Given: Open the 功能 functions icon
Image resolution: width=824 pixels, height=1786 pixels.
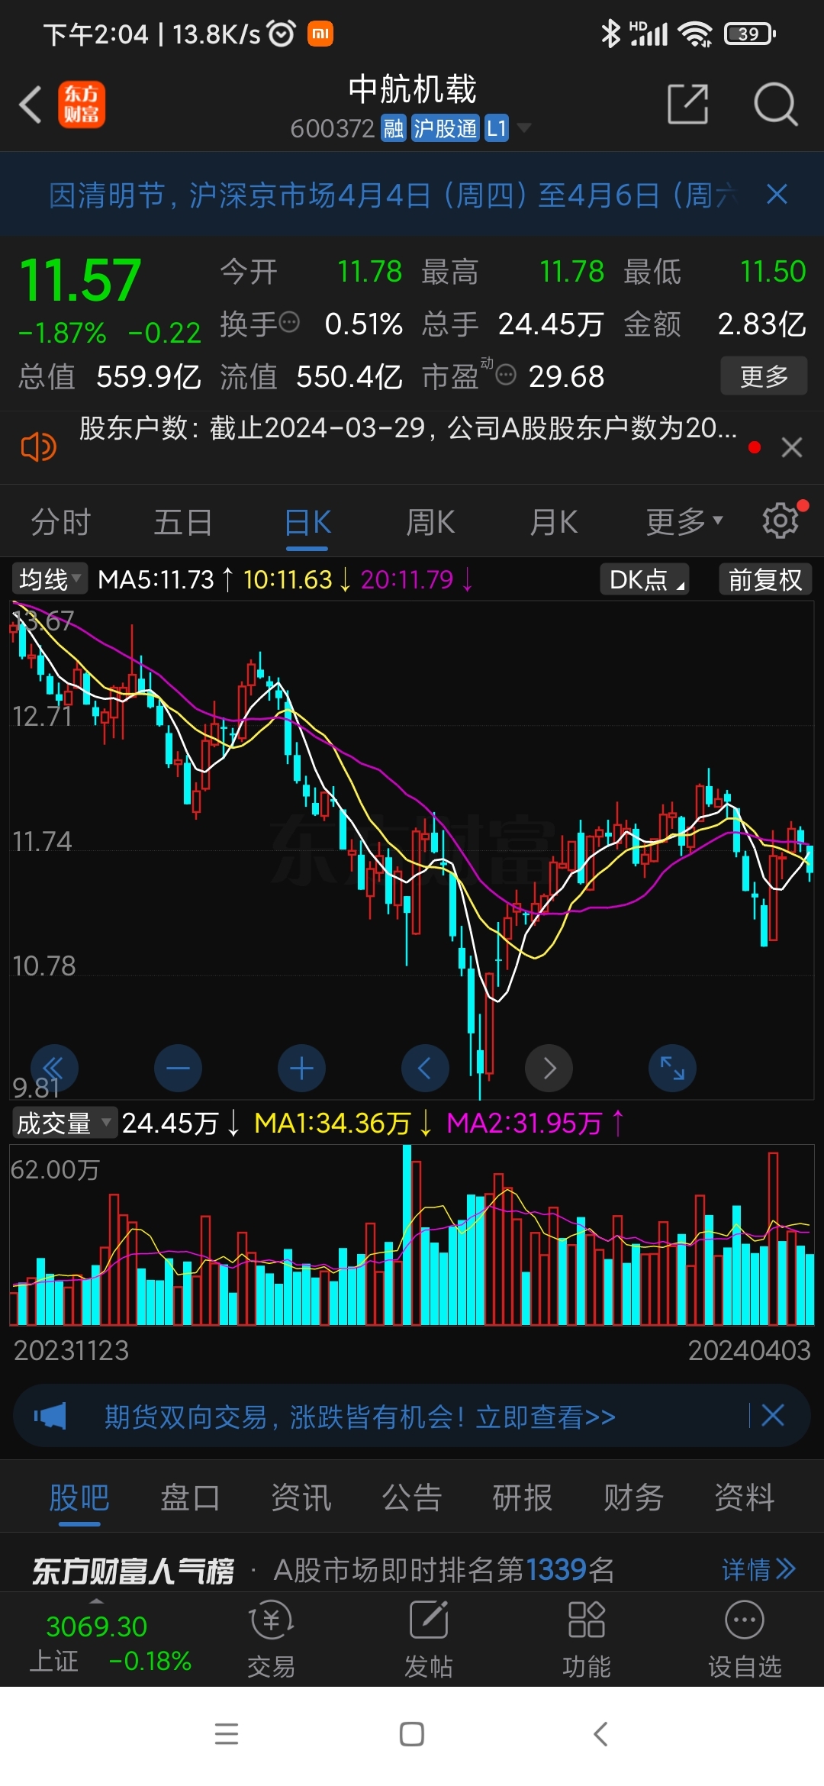Looking at the screenshot, I should (587, 1639).
